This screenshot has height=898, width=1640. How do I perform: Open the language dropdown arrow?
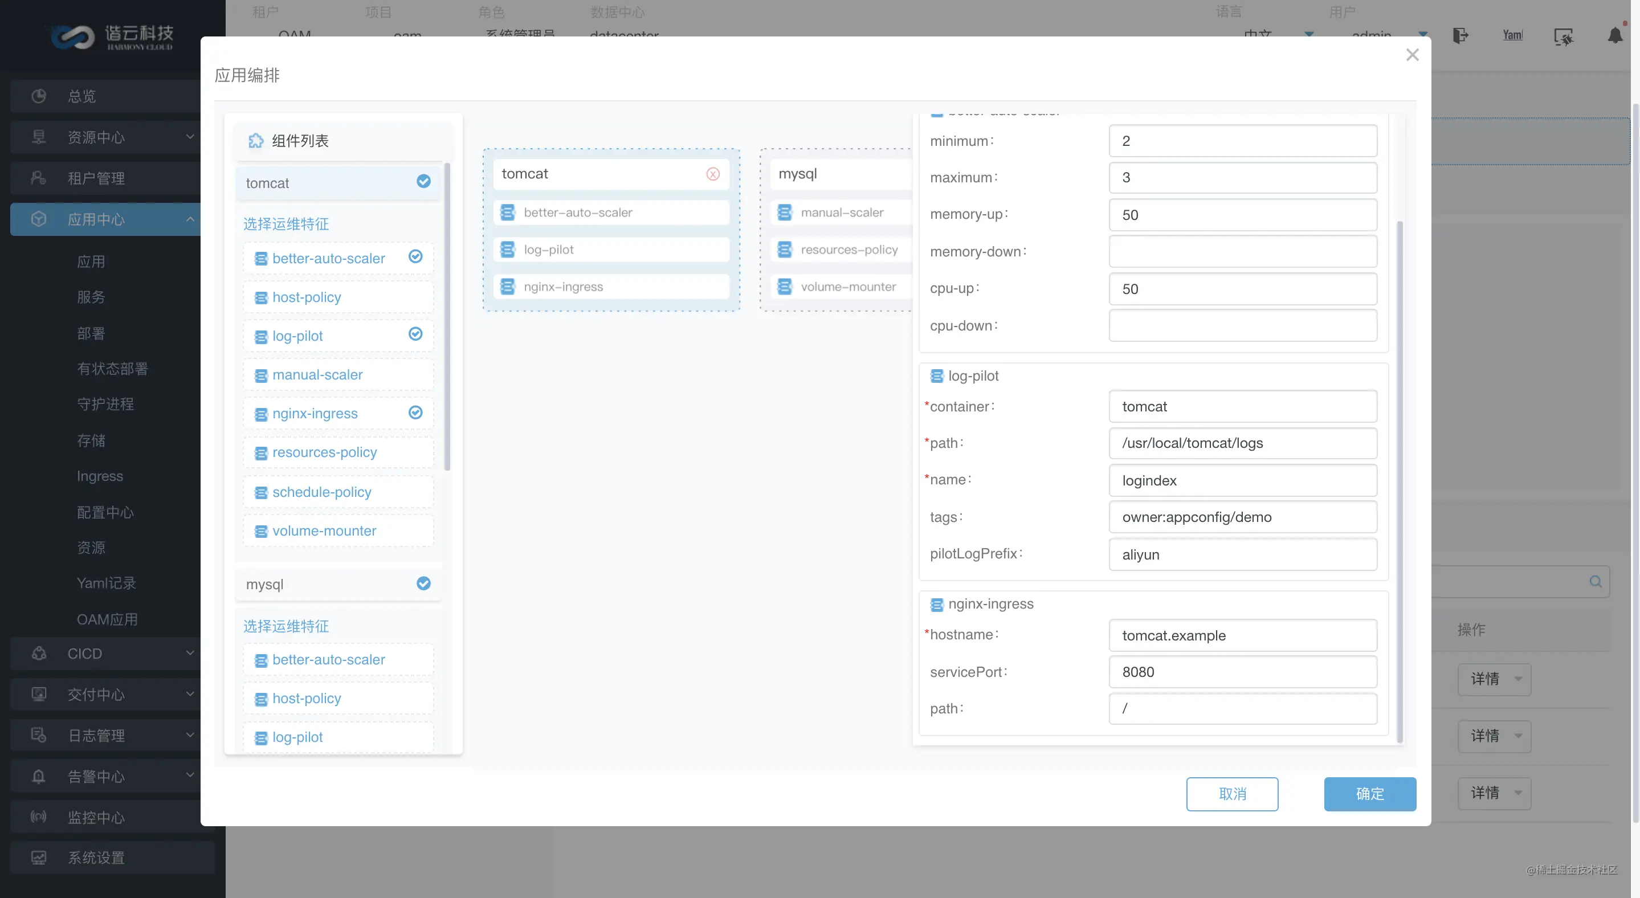[1309, 34]
